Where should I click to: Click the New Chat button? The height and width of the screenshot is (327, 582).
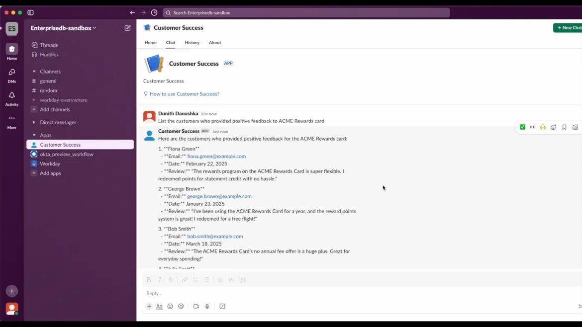point(568,28)
